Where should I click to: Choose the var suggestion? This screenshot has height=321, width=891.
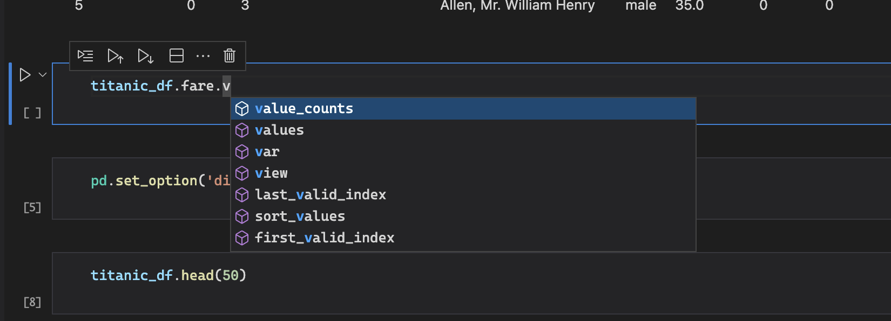point(267,151)
